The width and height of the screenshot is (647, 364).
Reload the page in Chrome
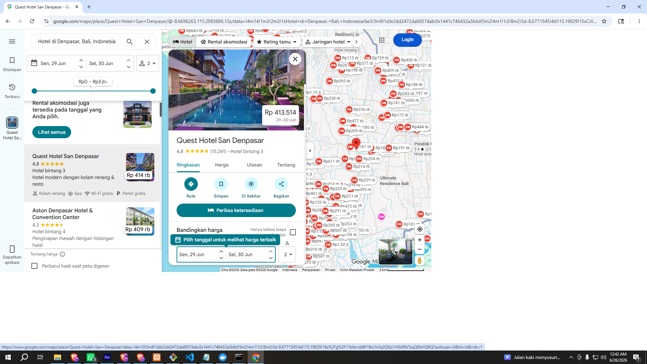click(x=32, y=21)
